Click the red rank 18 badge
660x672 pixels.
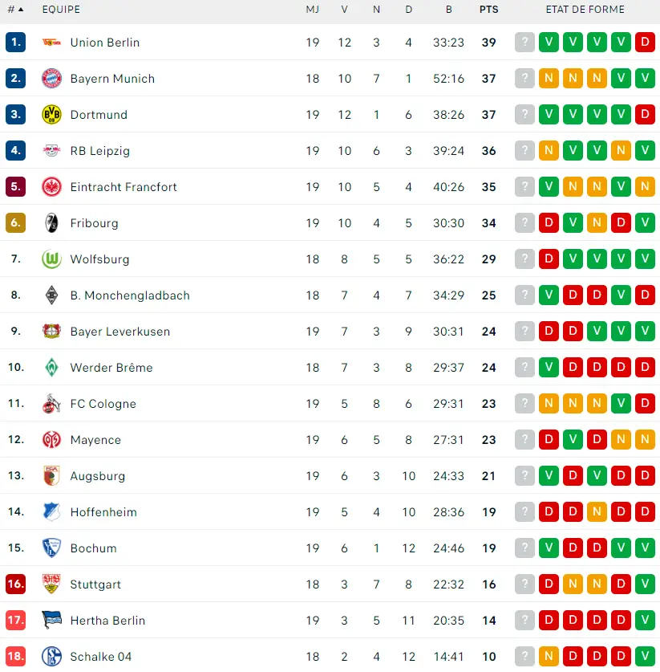16,657
